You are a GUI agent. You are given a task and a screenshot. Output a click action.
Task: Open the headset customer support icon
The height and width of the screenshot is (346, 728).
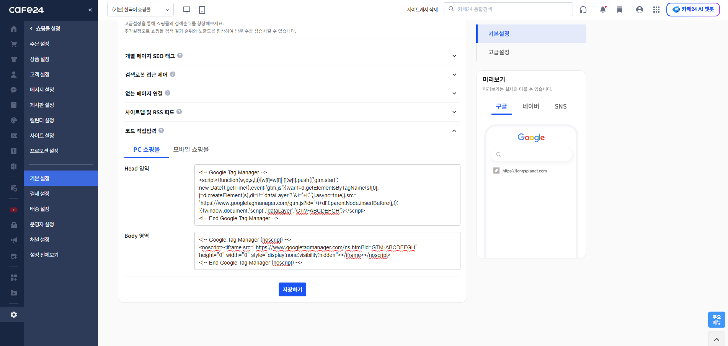[583, 10]
